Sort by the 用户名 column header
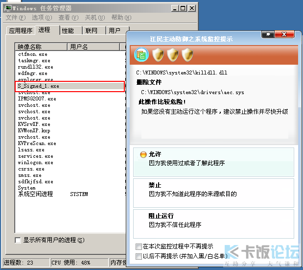This screenshot has width=303, height=270. pyautogui.click(x=93, y=47)
